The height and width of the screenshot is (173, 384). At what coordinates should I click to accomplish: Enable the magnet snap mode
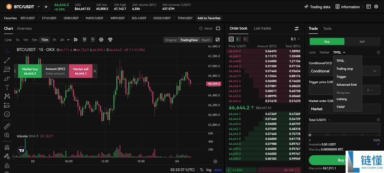[7, 148]
